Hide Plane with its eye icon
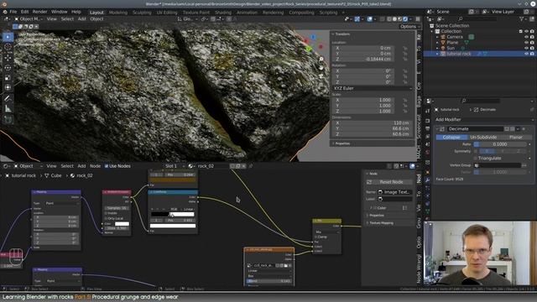Screen dimensions: 537x302 point(526,43)
